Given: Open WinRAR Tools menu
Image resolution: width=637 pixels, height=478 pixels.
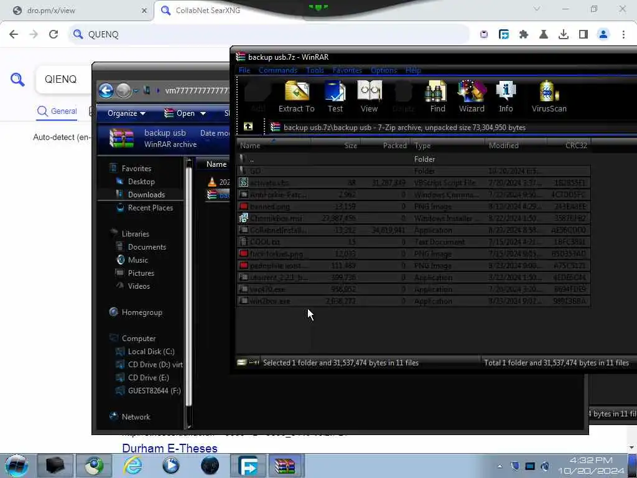Looking at the screenshot, I should pos(315,70).
